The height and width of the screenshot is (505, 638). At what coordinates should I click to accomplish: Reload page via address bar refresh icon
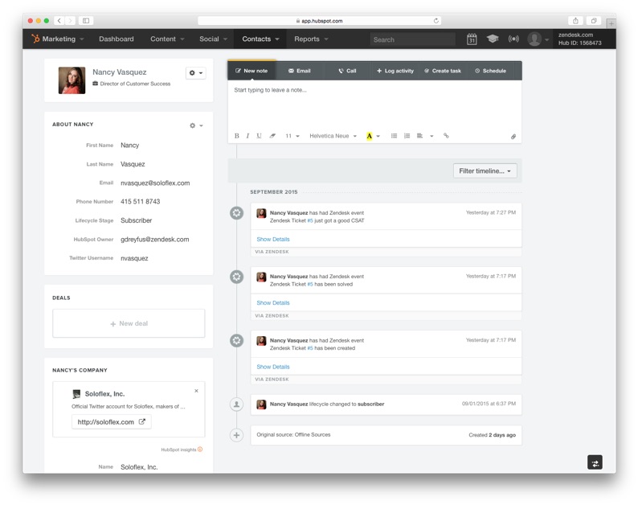tap(436, 20)
